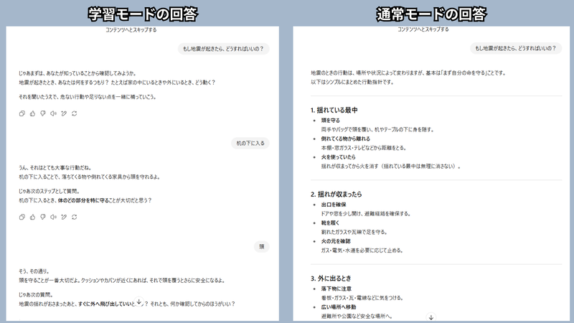Click heading 2. 揺れが収まったら
574x323 pixels.
pyautogui.click(x=336, y=194)
